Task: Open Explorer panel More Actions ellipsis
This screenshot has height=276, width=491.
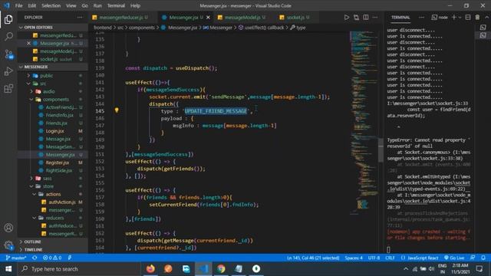Action: tap(80, 17)
